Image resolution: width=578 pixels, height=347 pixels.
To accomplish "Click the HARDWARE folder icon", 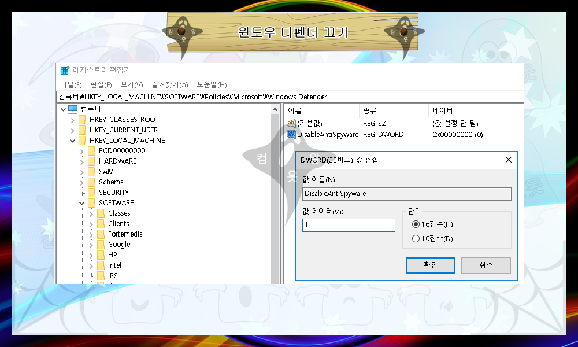I will (x=92, y=161).
